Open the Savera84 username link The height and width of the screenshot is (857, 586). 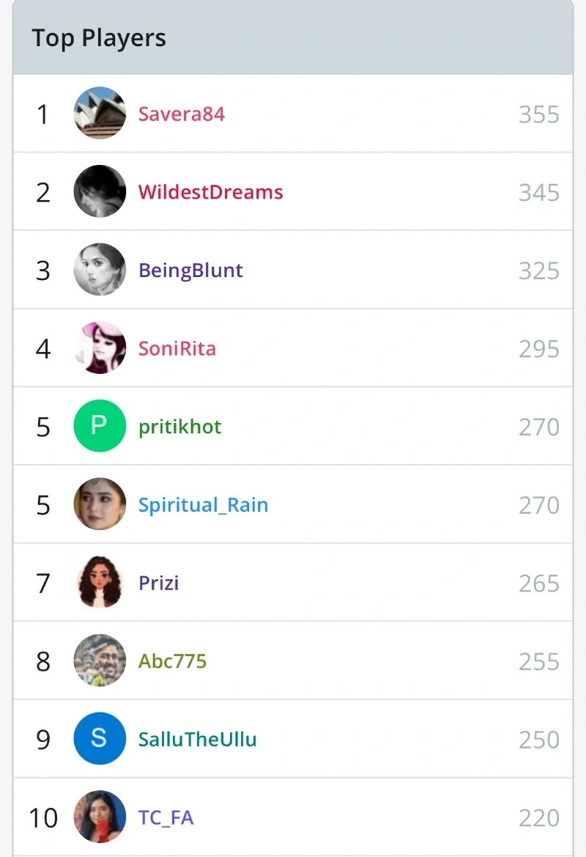pyautogui.click(x=182, y=114)
